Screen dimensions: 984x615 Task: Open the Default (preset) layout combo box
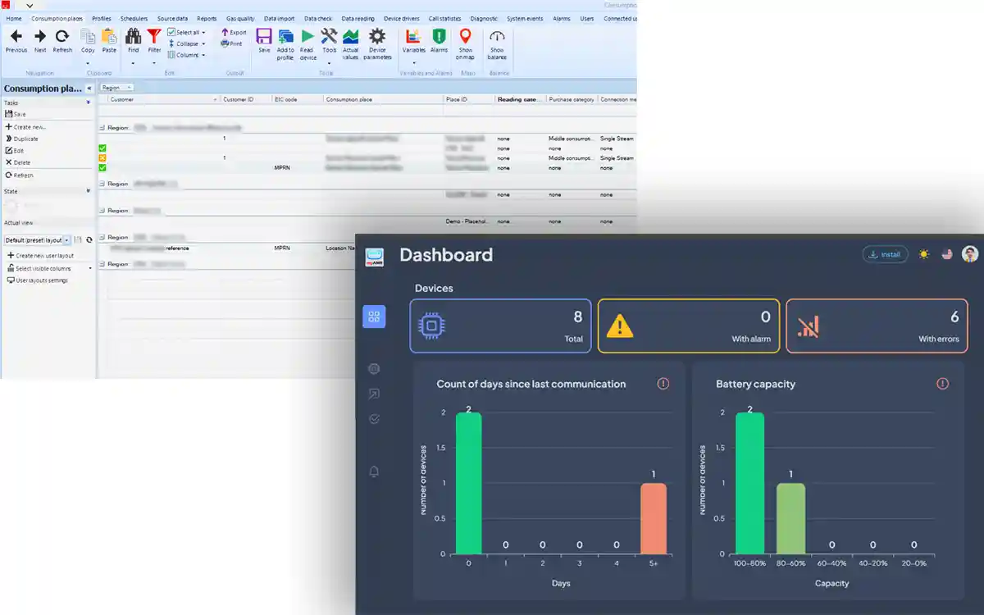[x=38, y=240]
